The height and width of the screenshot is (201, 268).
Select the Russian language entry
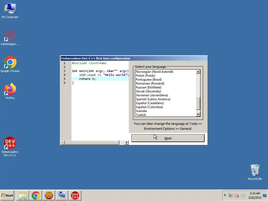pyautogui.click(x=165, y=87)
